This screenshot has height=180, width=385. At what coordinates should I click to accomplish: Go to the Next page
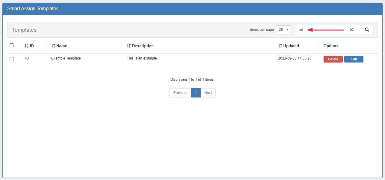click(x=208, y=93)
